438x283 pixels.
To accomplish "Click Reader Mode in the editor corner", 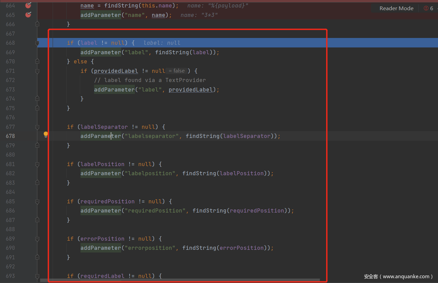I will (x=396, y=8).
